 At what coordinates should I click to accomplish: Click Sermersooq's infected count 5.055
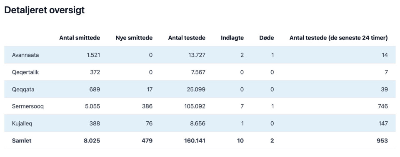pyautogui.click(x=92, y=106)
